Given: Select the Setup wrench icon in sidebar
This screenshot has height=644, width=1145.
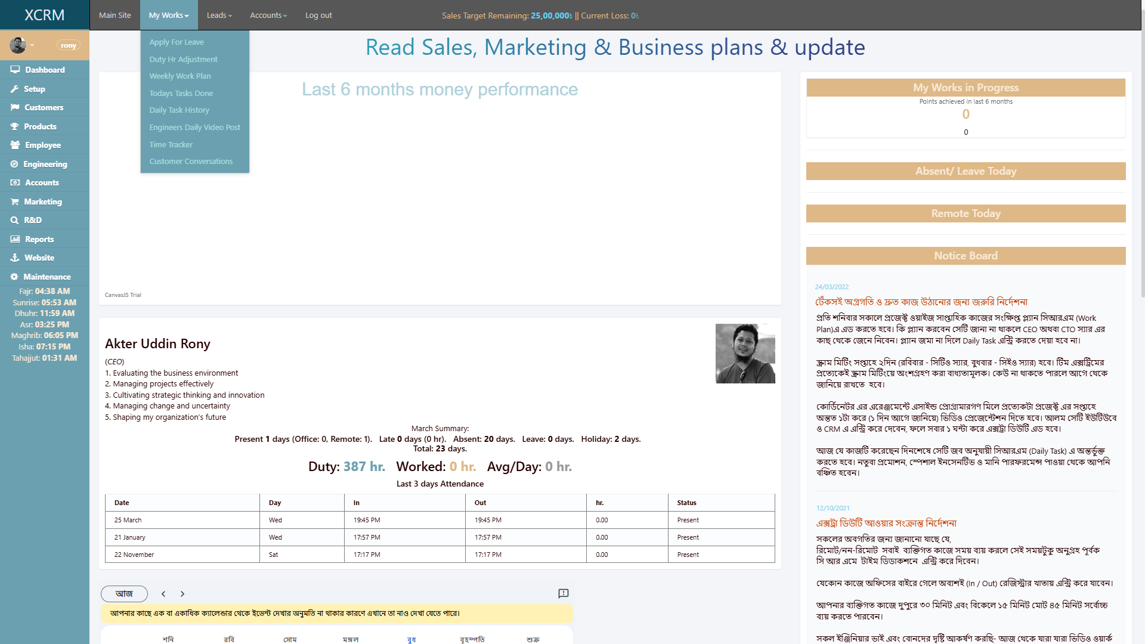Looking at the screenshot, I should (15, 88).
